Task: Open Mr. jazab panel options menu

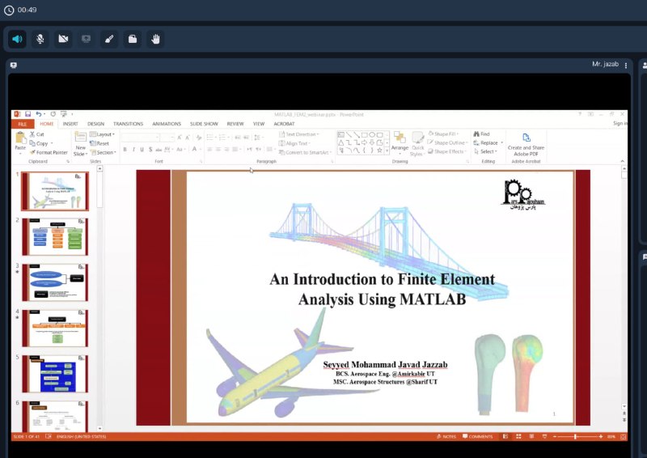Action: pyautogui.click(x=626, y=66)
